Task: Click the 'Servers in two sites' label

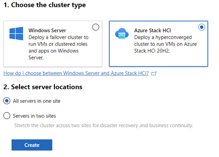Action: tap(34, 116)
